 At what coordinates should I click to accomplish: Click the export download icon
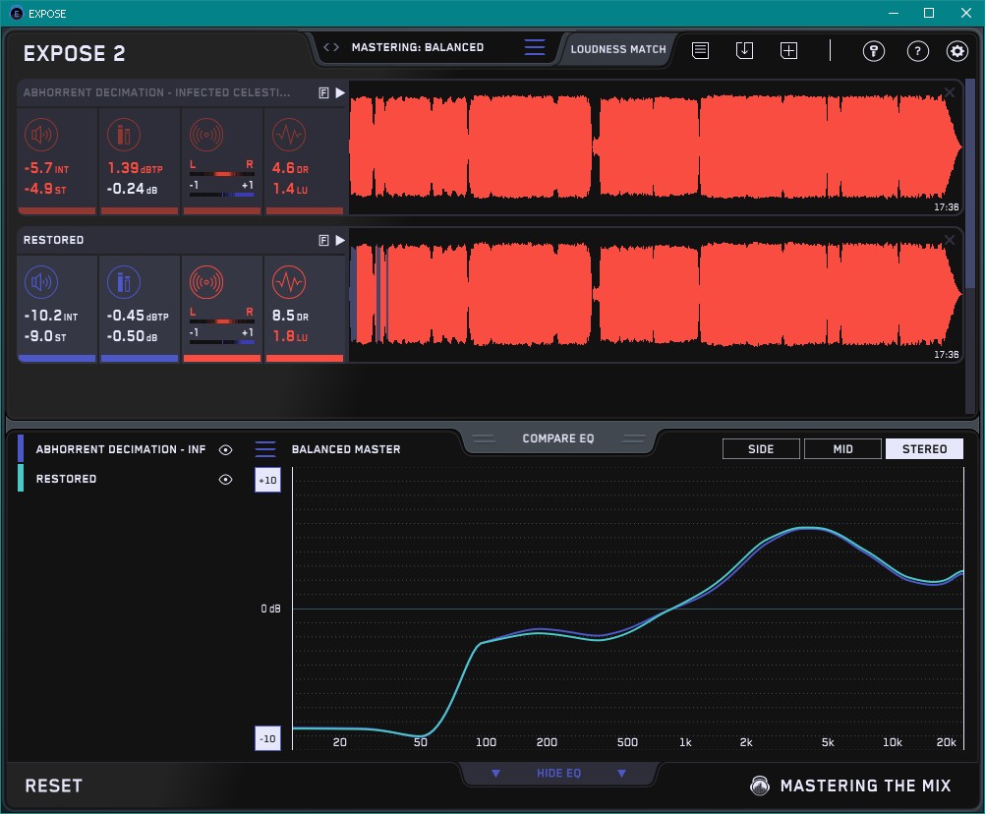point(744,51)
